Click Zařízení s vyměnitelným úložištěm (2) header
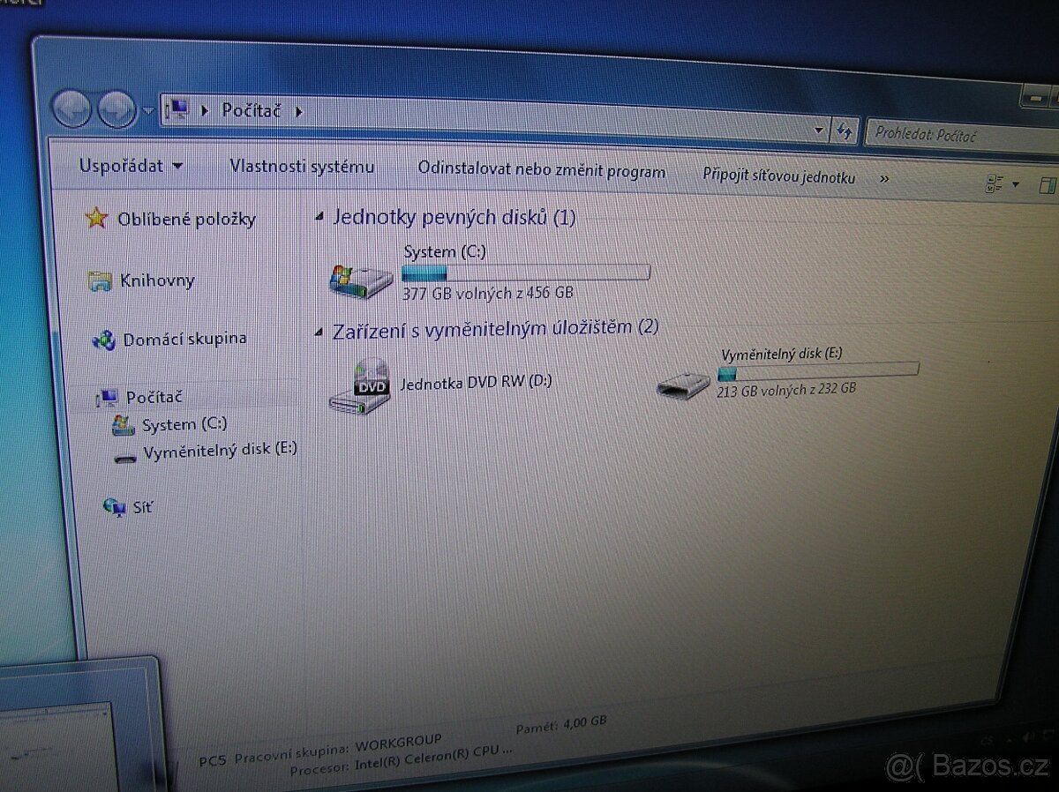This screenshot has width=1059, height=792. [x=496, y=328]
